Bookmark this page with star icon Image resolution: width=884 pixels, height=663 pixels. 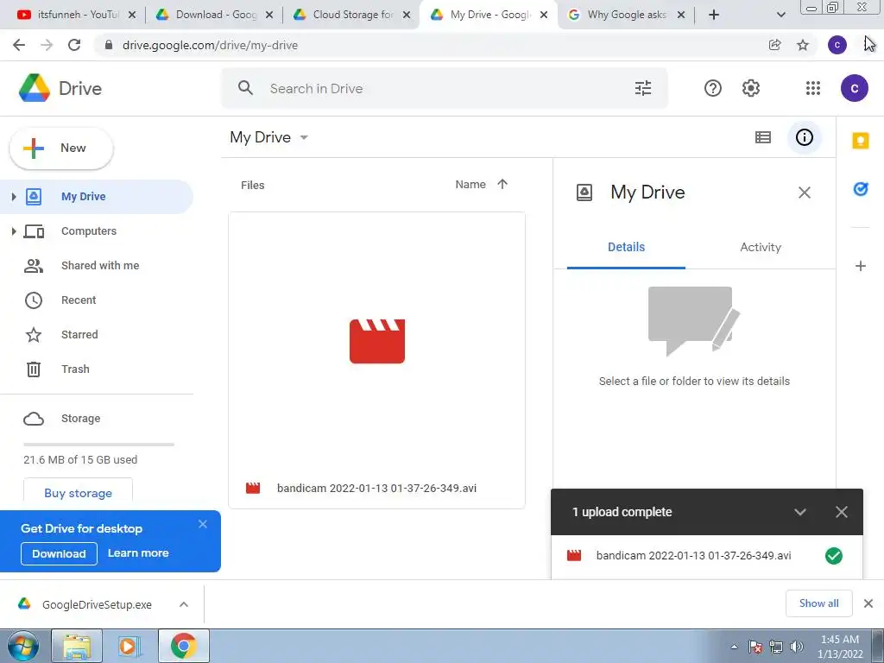(x=803, y=45)
